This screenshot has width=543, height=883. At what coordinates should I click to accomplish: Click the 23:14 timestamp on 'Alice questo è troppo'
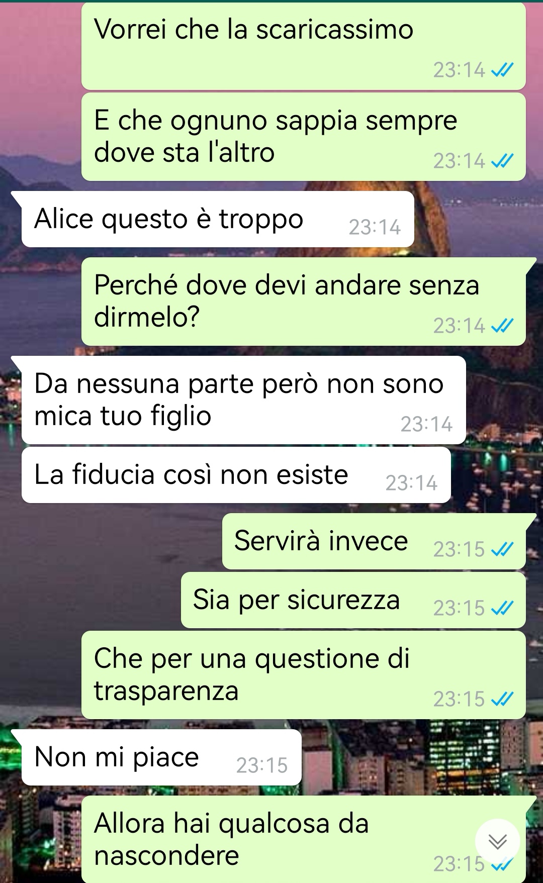[x=375, y=227]
